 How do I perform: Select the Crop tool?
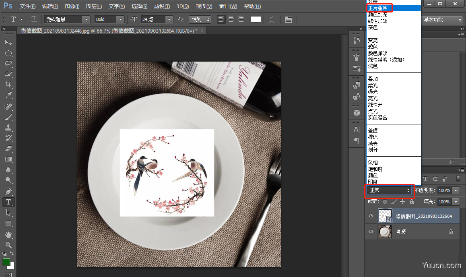click(x=8, y=85)
